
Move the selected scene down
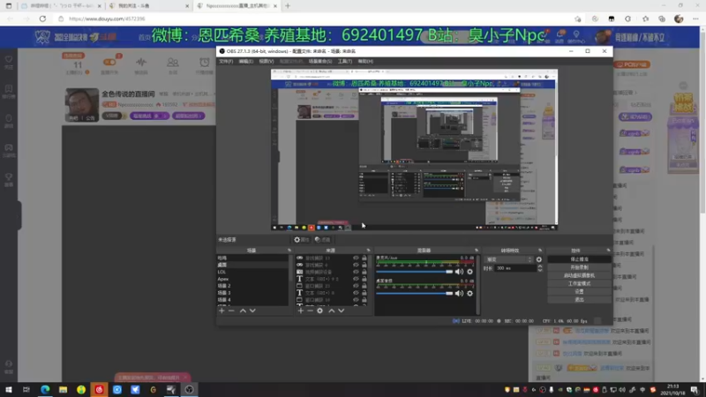point(252,311)
